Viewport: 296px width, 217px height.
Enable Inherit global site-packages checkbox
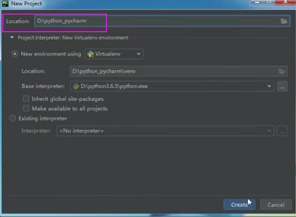[26, 99]
